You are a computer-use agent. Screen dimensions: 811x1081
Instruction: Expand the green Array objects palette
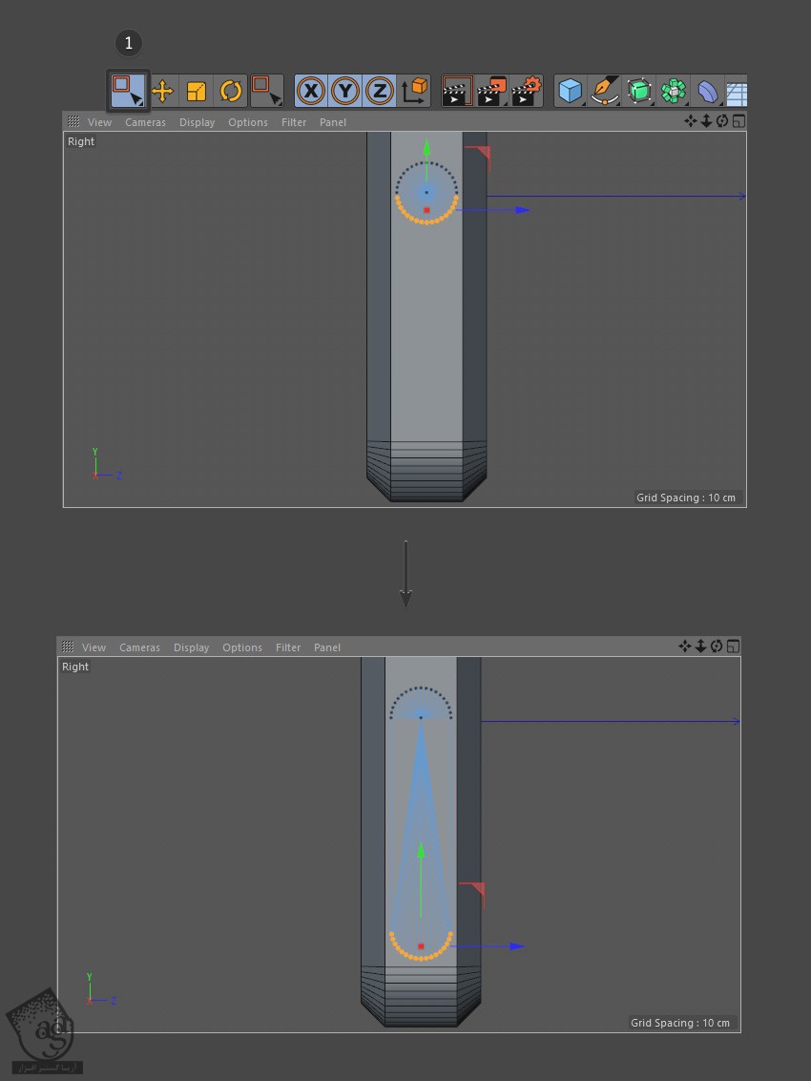point(674,92)
